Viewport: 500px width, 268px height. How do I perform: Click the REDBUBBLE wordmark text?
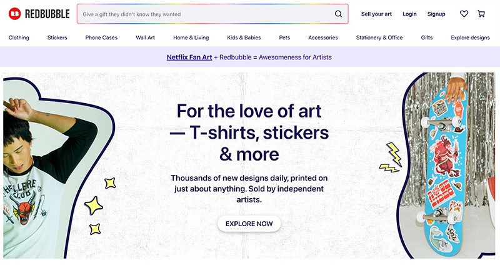[x=47, y=14]
